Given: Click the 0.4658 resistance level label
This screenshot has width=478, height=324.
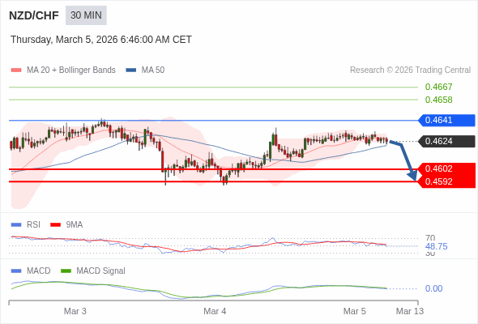Looking at the screenshot, I should coord(438,100).
